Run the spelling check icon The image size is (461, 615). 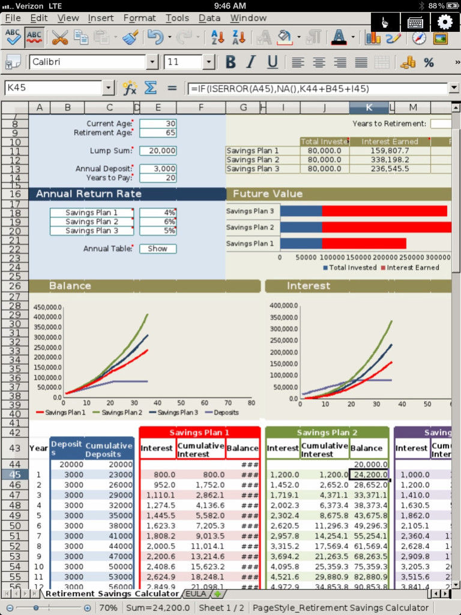[x=13, y=38]
